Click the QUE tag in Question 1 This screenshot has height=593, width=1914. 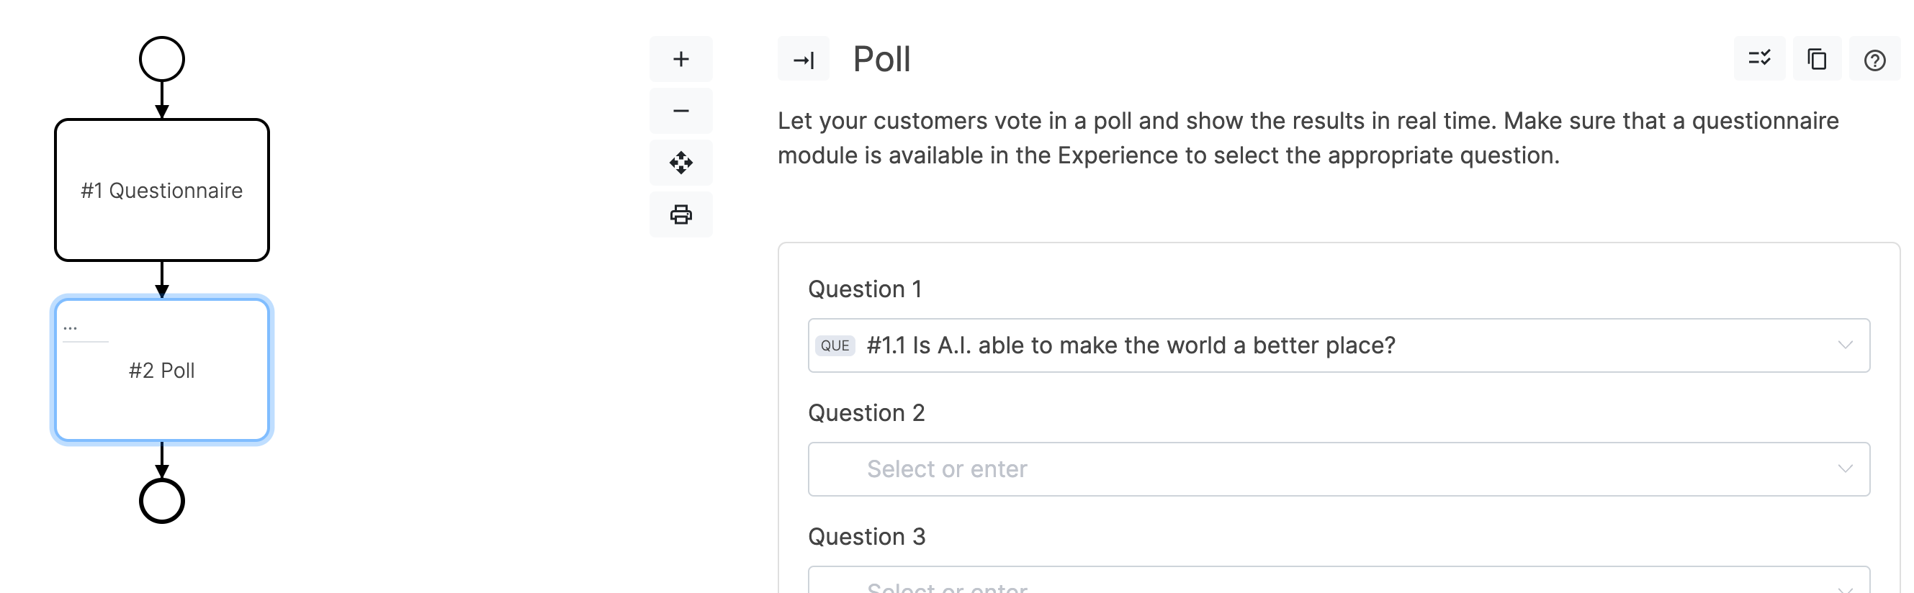835,346
